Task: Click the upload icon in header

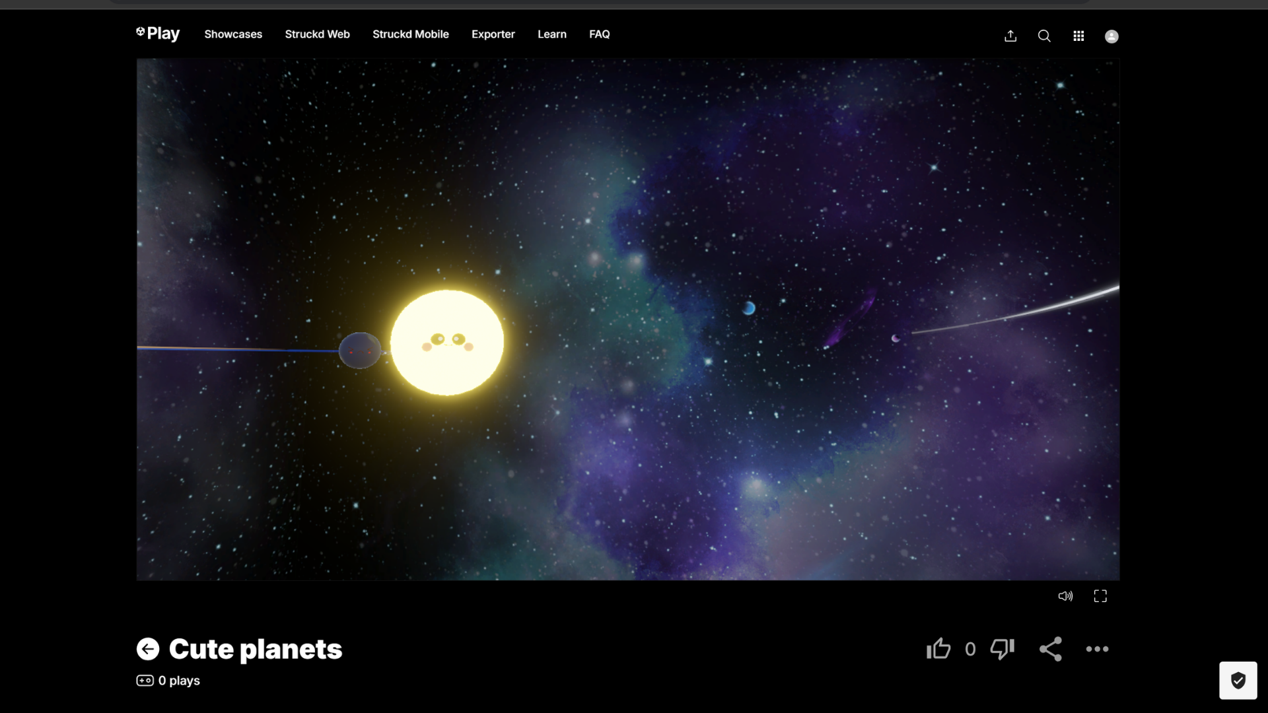Action: click(1010, 36)
